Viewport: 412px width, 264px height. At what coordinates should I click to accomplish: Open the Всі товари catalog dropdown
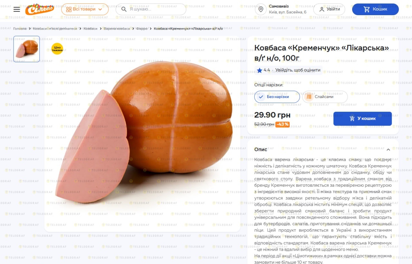pyautogui.click(x=85, y=9)
